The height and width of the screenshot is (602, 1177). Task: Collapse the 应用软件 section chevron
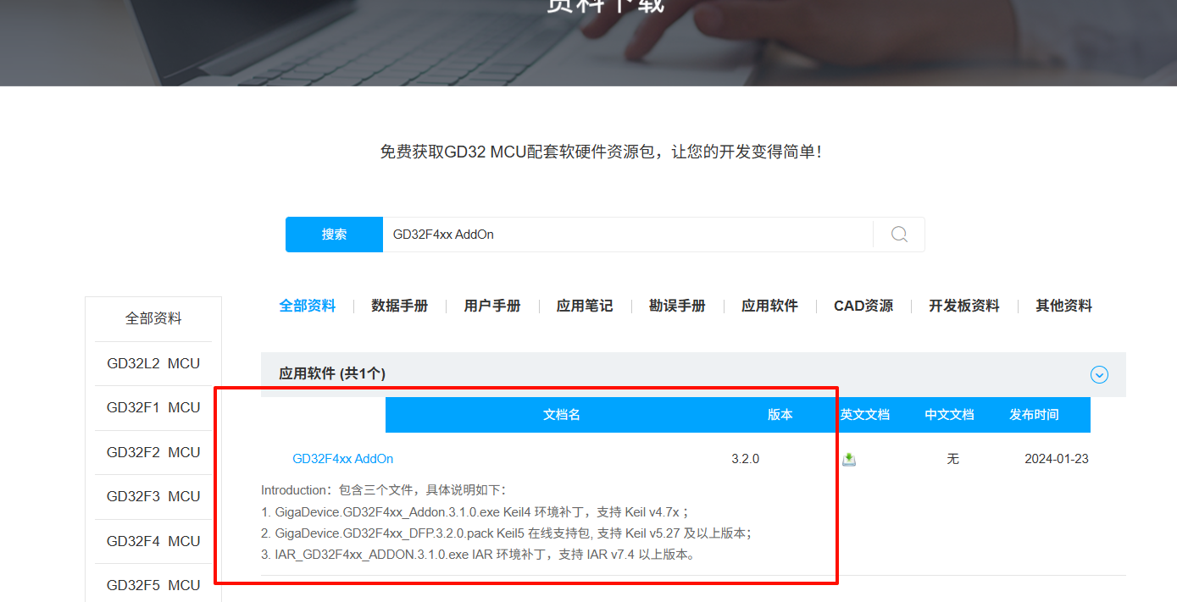pyautogui.click(x=1099, y=374)
